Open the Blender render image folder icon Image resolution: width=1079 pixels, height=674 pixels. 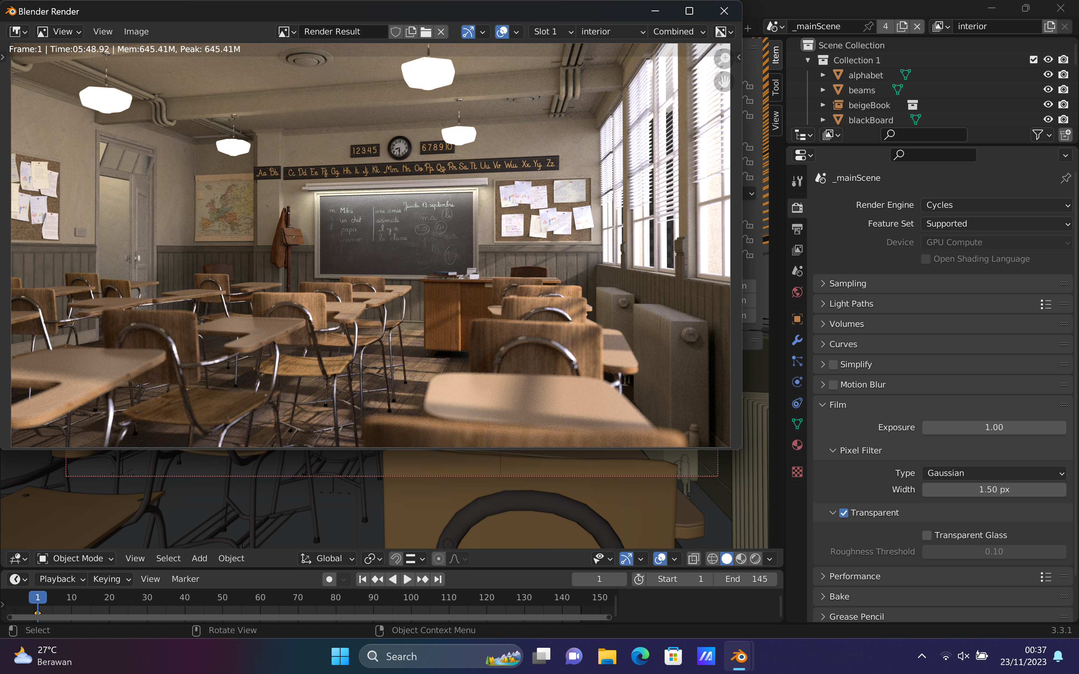click(x=426, y=32)
